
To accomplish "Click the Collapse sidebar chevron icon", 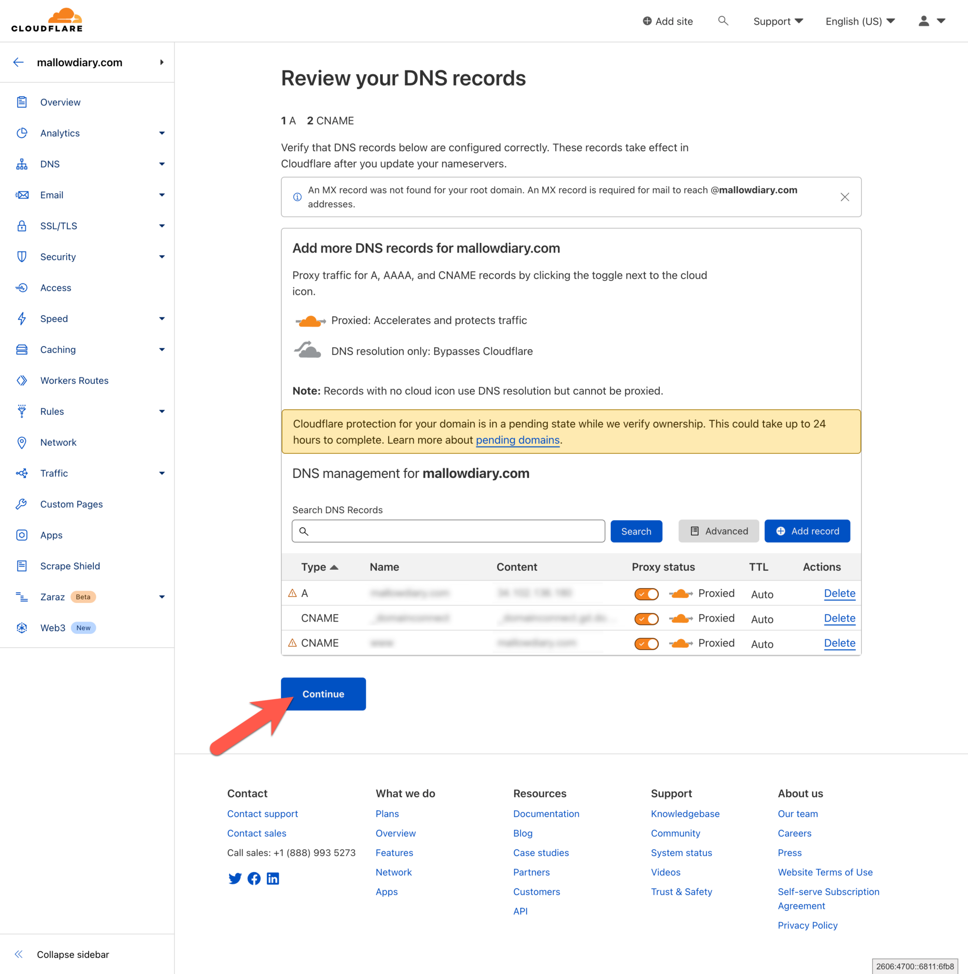I will pyautogui.click(x=19, y=955).
